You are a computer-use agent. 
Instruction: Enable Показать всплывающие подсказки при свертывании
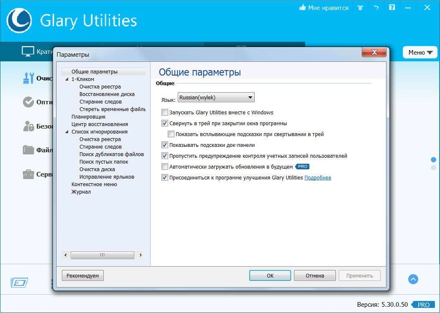(x=171, y=134)
